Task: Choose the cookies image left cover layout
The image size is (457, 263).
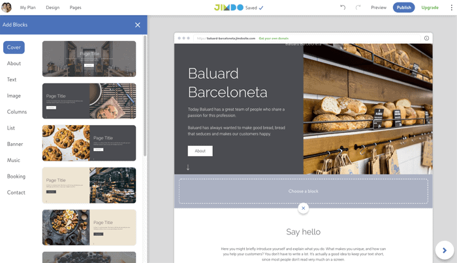Action: pyautogui.click(x=89, y=143)
